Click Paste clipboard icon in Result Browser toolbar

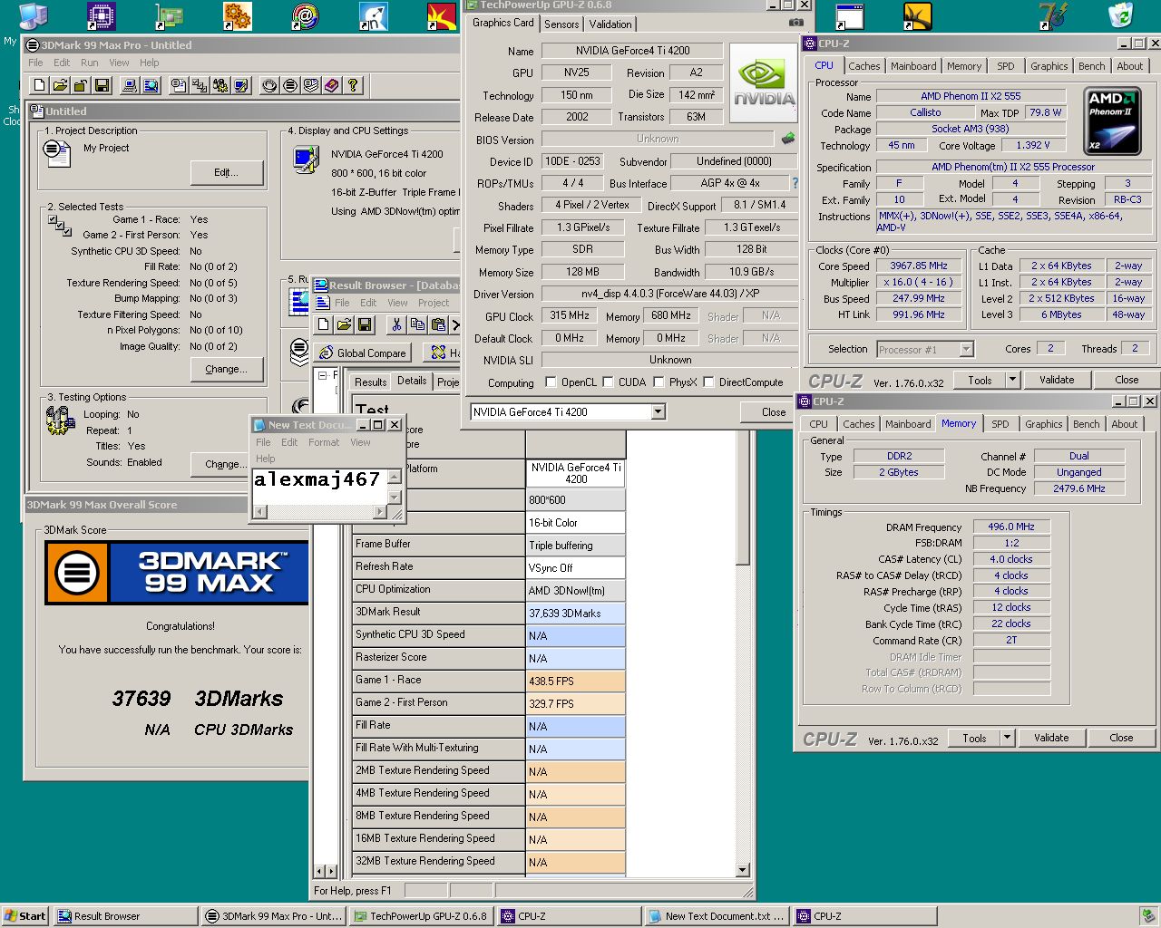[438, 324]
